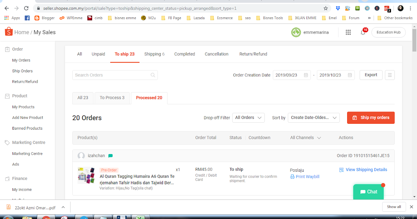Click the search magnifier in Search Orders
Image resolution: width=417 pixels, height=219 pixels.
153,75
